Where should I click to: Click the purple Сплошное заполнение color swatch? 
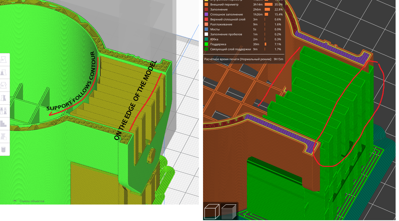coord(206,14)
